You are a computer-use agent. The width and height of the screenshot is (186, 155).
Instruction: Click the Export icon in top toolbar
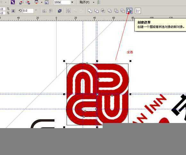pyautogui.click(x=28, y=2)
